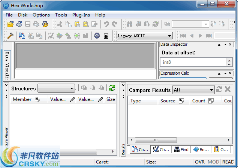Save file using the floppy icon
Viewport: 238px width, 168px height.
click(28, 24)
